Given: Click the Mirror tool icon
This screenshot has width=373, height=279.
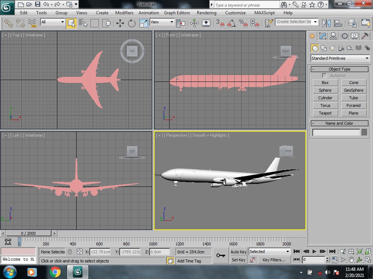Looking at the screenshot, I should coord(326,23).
